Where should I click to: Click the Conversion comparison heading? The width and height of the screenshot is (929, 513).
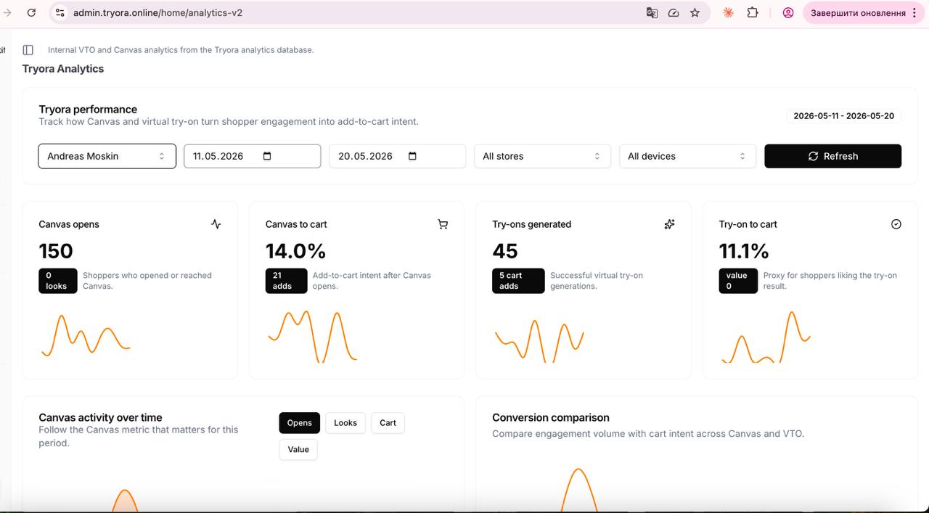coord(551,417)
